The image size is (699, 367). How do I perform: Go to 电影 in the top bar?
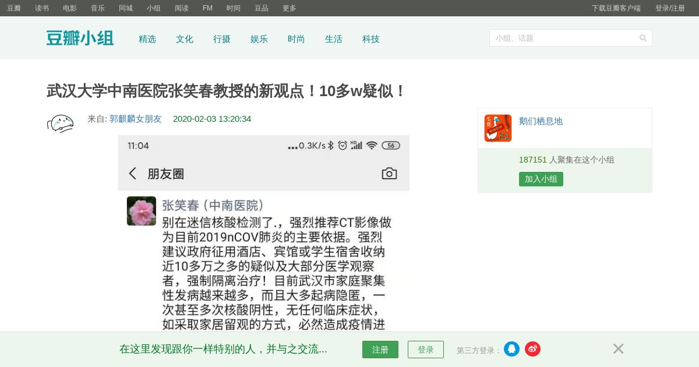coord(70,8)
